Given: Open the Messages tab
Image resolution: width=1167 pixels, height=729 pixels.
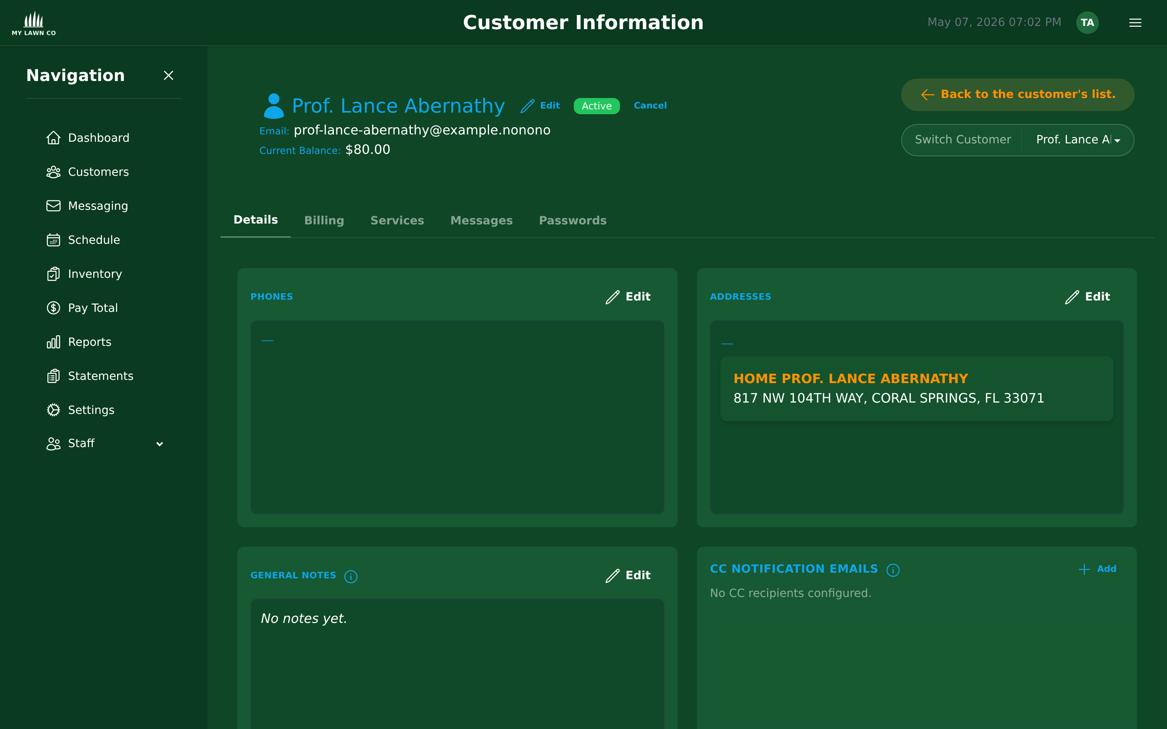Looking at the screenshot, I should [481, 220].
